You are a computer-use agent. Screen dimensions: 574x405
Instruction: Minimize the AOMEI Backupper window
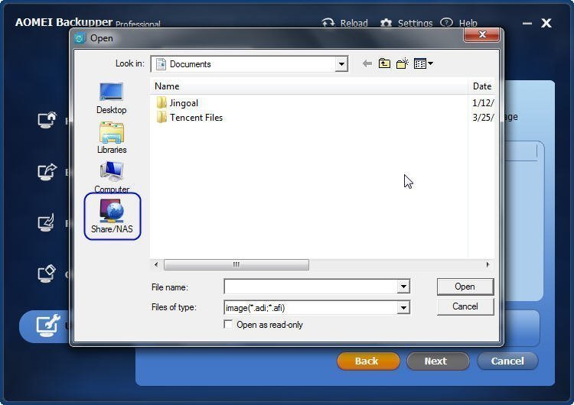point(527,24)
